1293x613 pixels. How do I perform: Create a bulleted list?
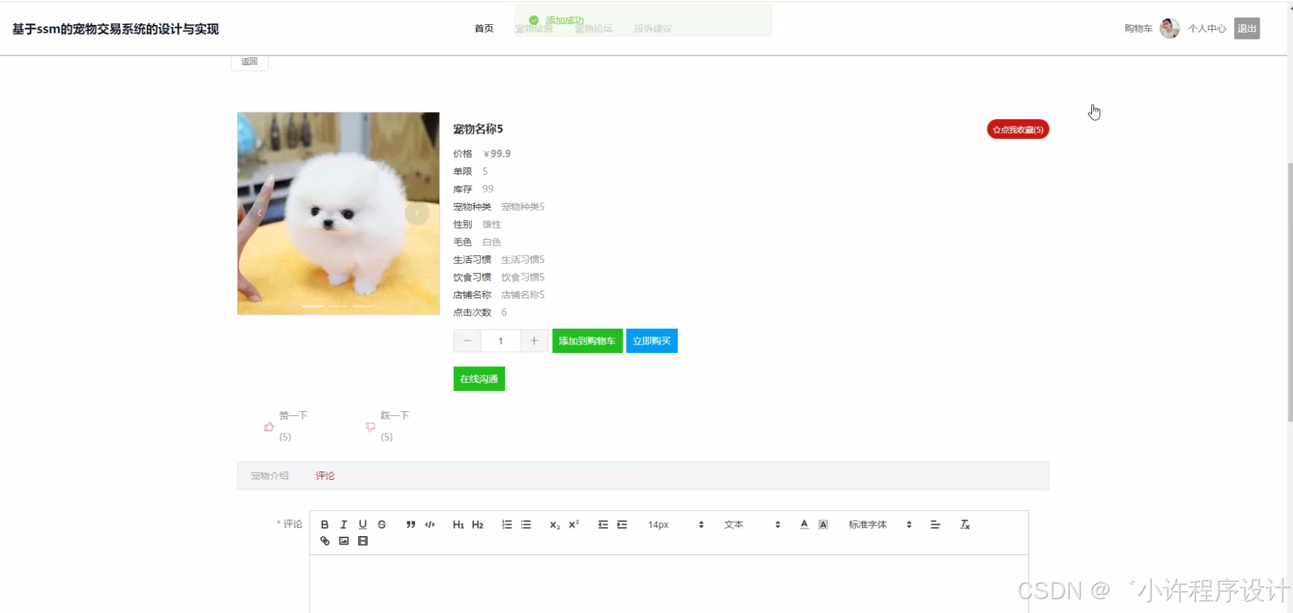[526, 525]
